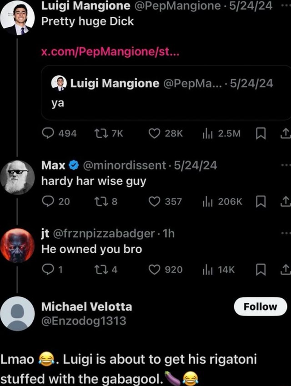The width and height of the screenshot is (291, 386).
Task: Like the post with 28K likes
Action: [156, 133]
